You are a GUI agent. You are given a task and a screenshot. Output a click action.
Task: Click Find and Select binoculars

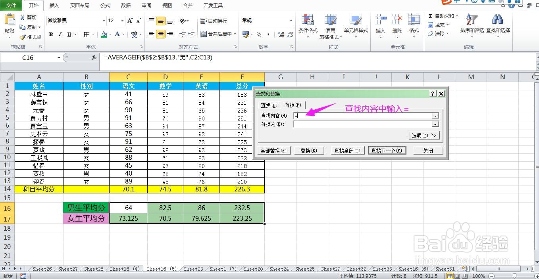498,19
